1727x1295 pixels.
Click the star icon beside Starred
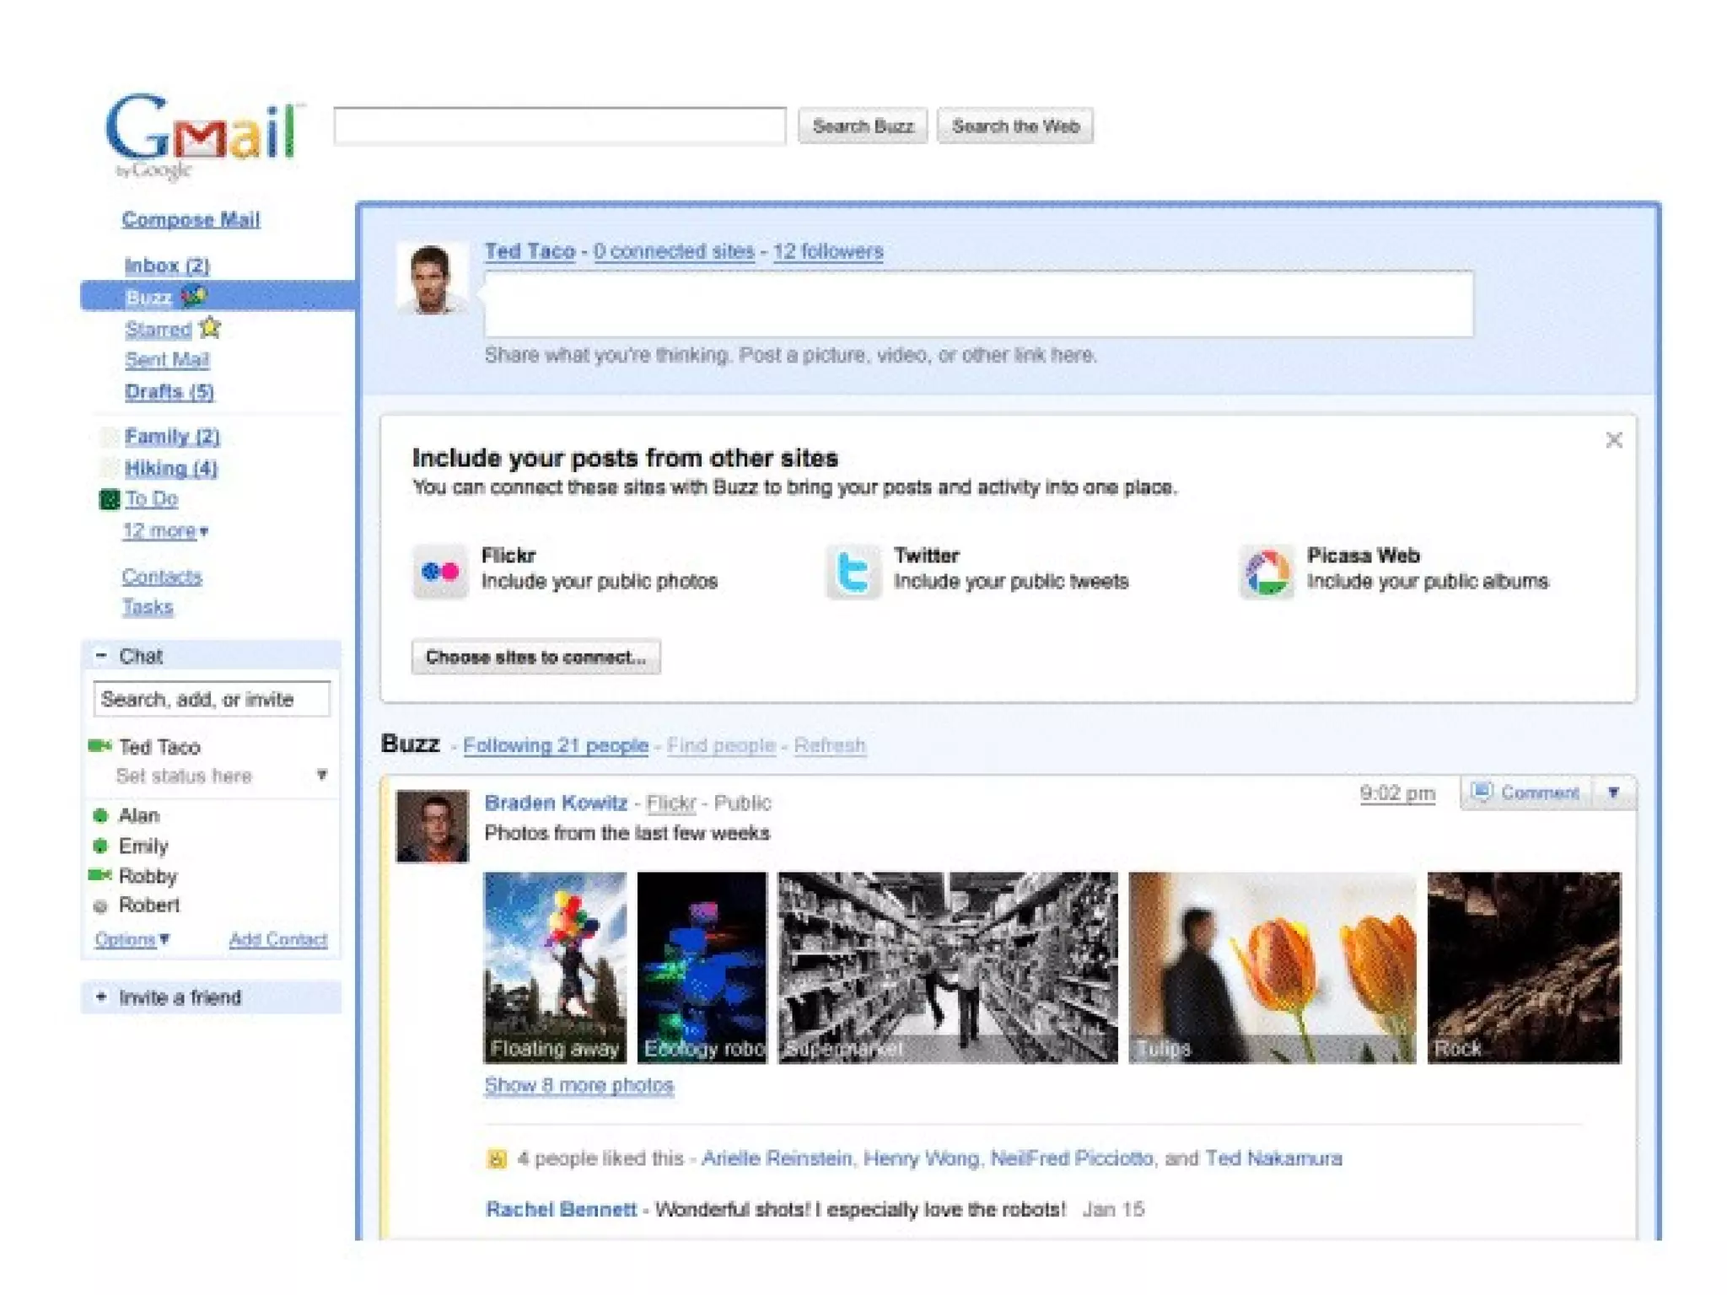tap(210, 328)
